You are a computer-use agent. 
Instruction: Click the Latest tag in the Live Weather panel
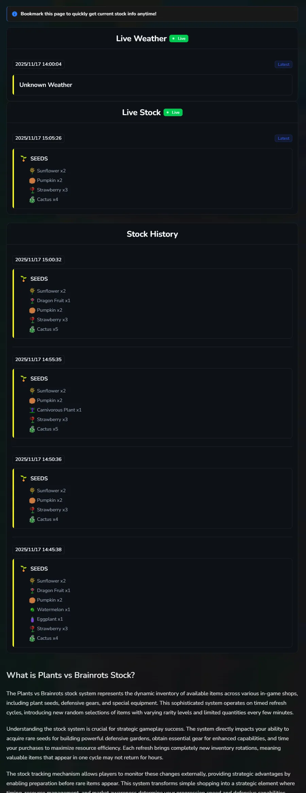coord(283,64)
